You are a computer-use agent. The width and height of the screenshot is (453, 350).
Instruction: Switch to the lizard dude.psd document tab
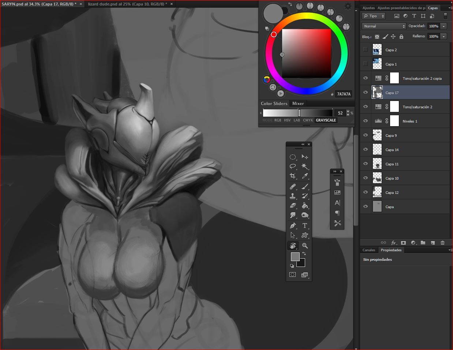click(127, 4)
